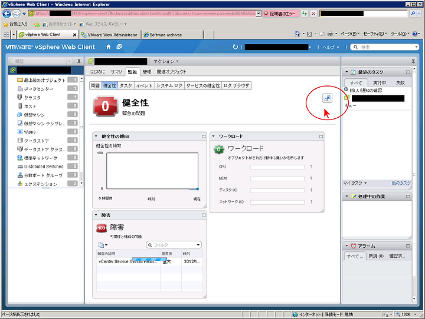This screenshot has height=319, width=425.
Task: Click the 障害 フィルタ input field
Action: [x=174, y=245]
